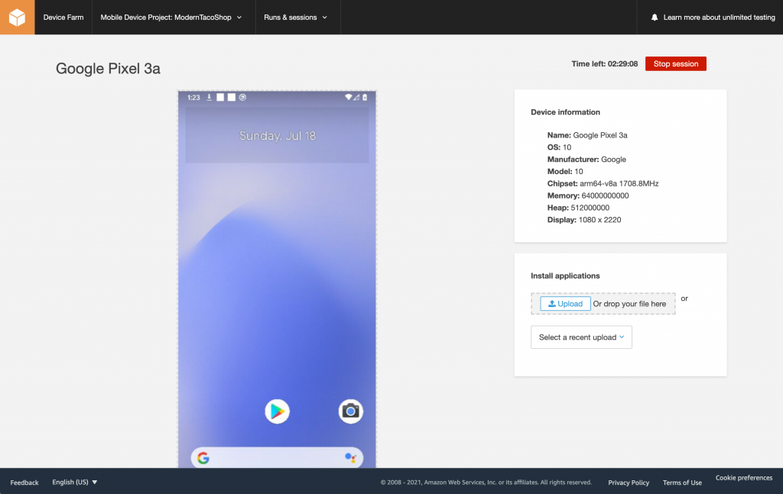
Task: Tap the clock in device status bar
Action: (x=193, y=97)
